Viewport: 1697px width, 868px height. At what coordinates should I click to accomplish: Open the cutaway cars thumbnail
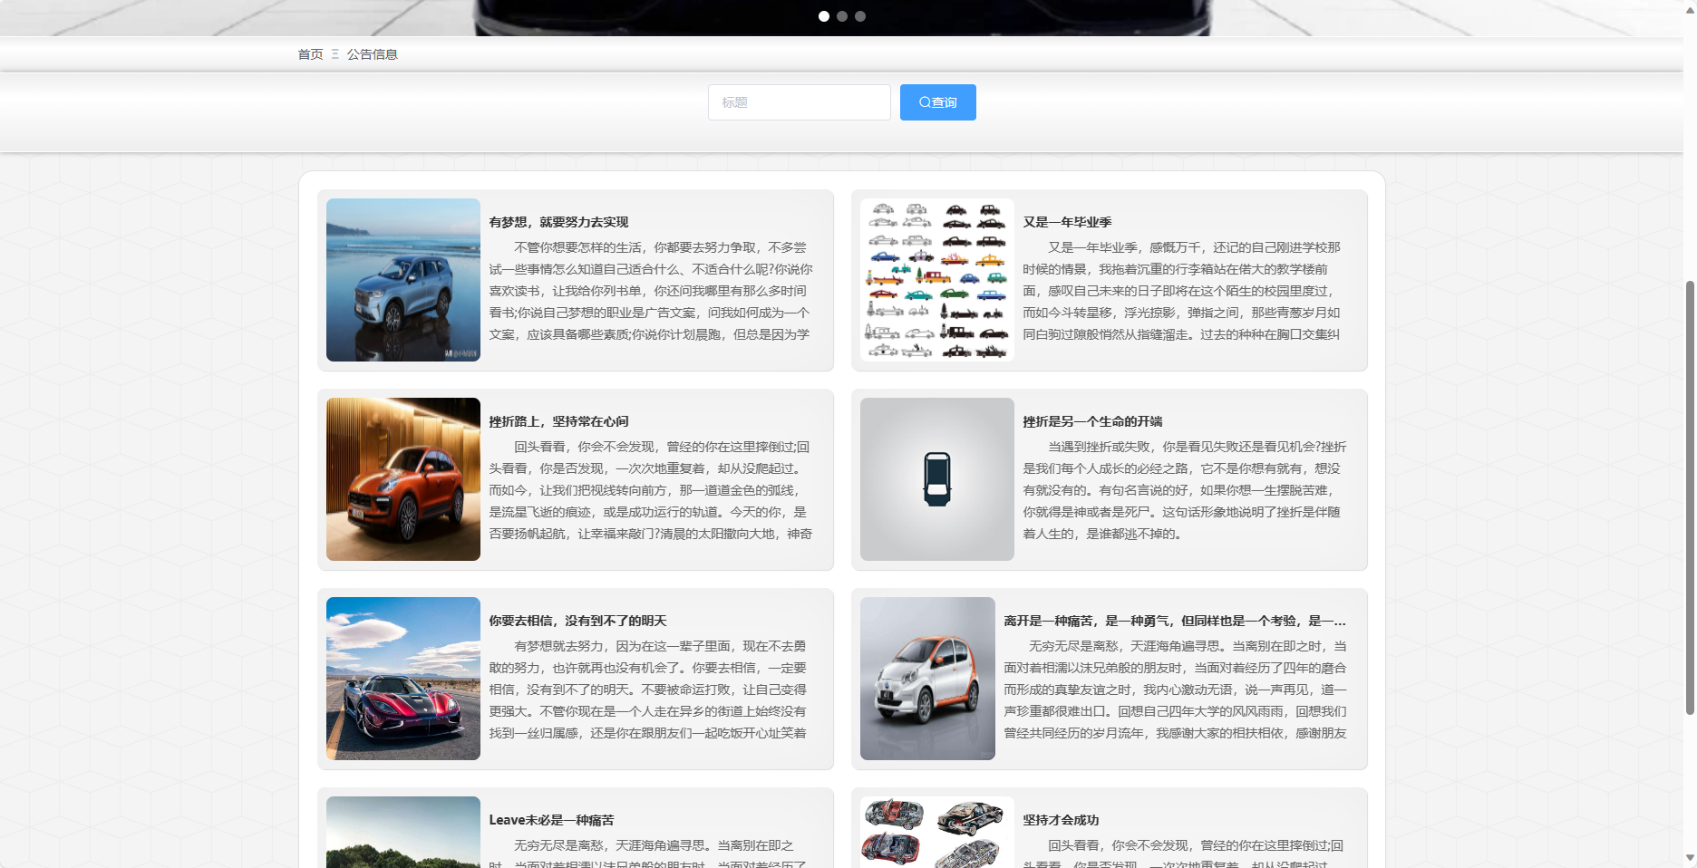pyautogui.click(x=937, y=832)
